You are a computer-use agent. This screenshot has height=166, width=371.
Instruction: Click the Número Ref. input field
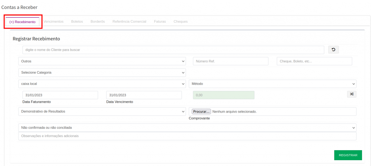click(x=230, y=61)
